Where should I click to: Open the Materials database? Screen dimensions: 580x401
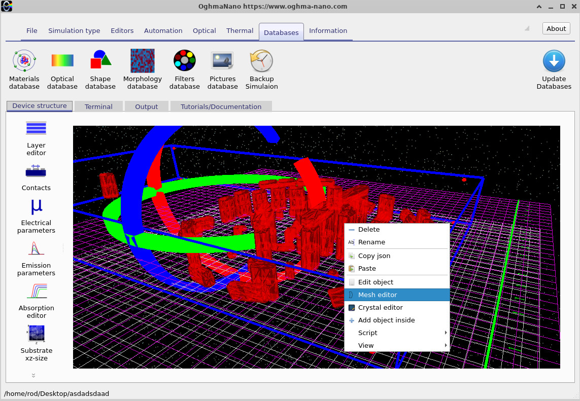coord(24,69)
